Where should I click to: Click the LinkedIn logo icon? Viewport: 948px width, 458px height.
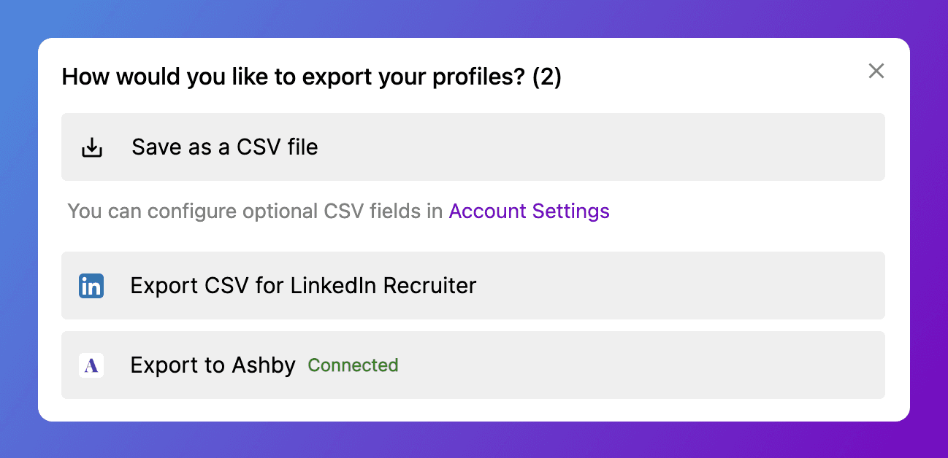coord(91,286)
